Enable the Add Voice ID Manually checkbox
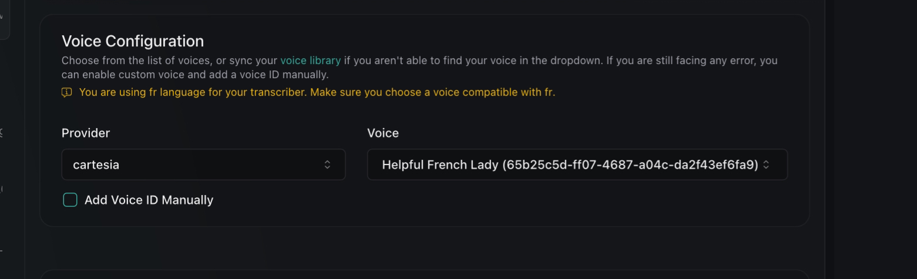Viewport: 917px width, 279px height. pos(70,200)
